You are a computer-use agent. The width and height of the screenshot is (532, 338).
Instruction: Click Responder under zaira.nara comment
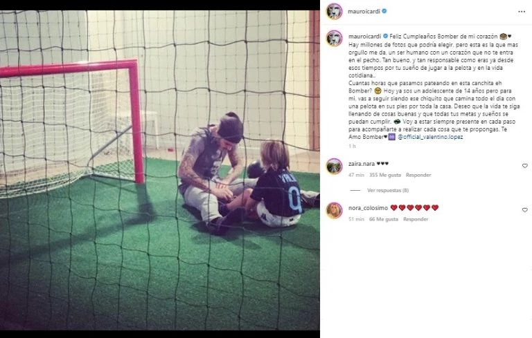click(418, 175)
